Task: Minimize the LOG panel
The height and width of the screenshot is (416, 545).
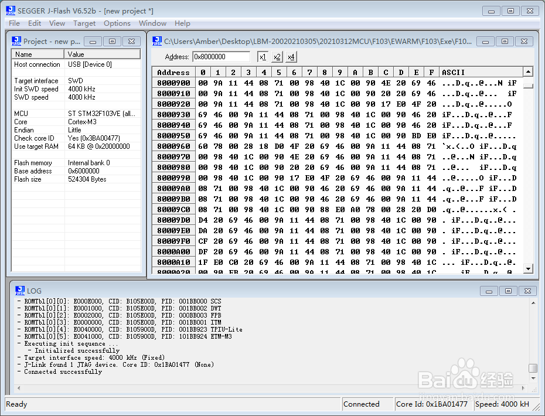Action: point(489,291)
